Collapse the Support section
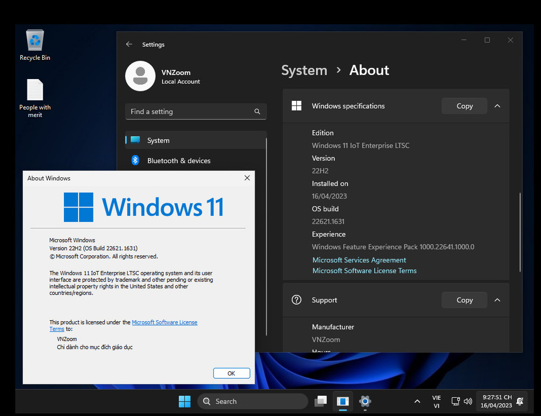This screenshot has width=541, height=416. click(x=497, y=300)
